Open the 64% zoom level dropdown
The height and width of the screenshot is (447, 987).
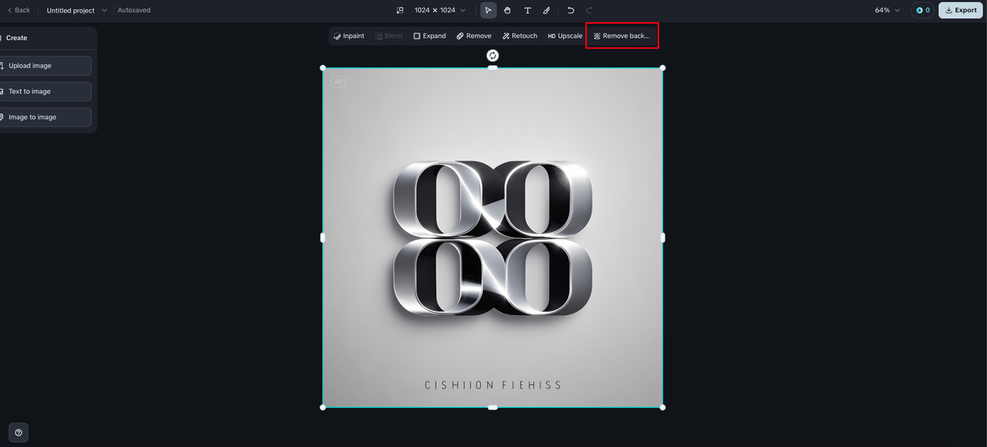tap(887, 10)
